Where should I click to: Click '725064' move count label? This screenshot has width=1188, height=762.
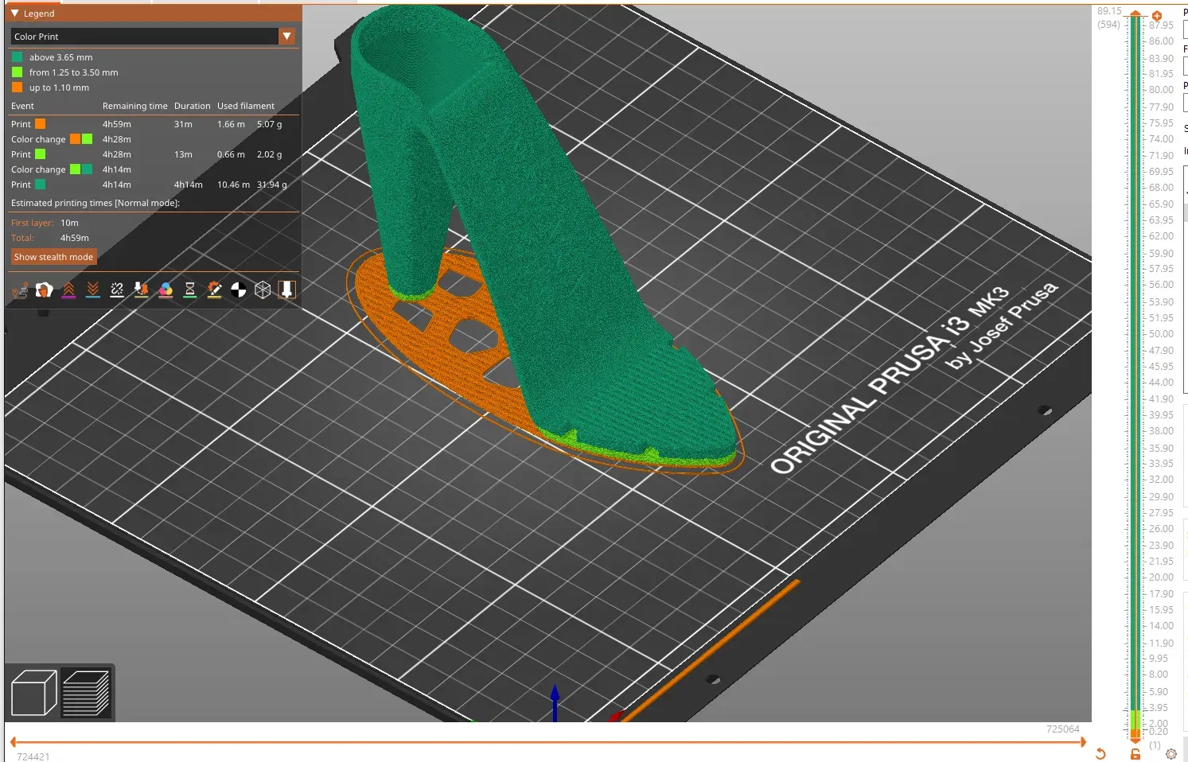[x=1063, y=729]
